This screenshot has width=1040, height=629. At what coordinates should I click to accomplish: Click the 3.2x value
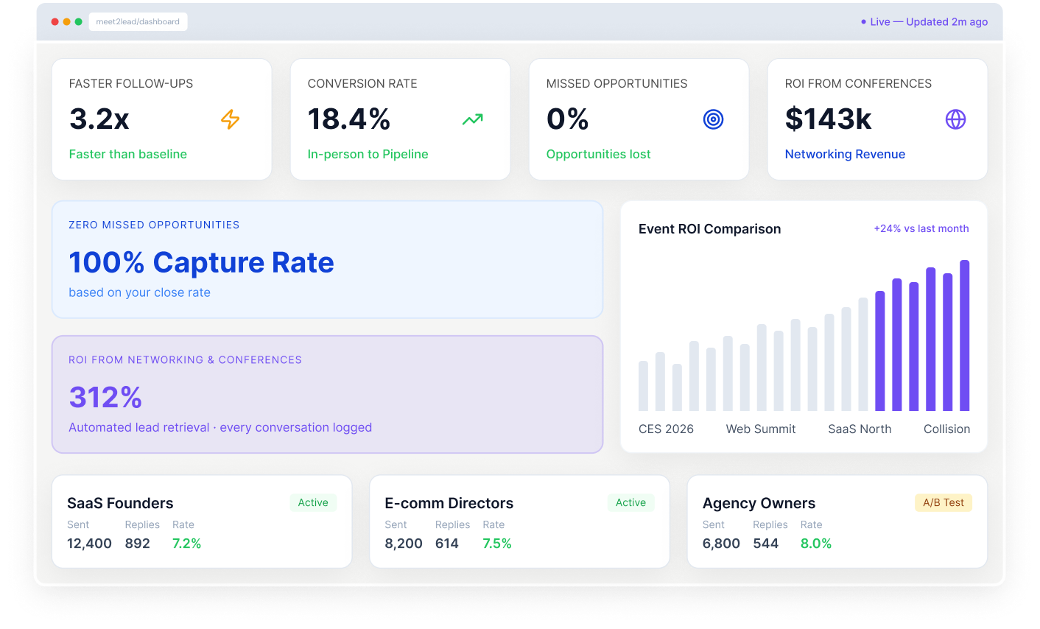tap(99, 119)
